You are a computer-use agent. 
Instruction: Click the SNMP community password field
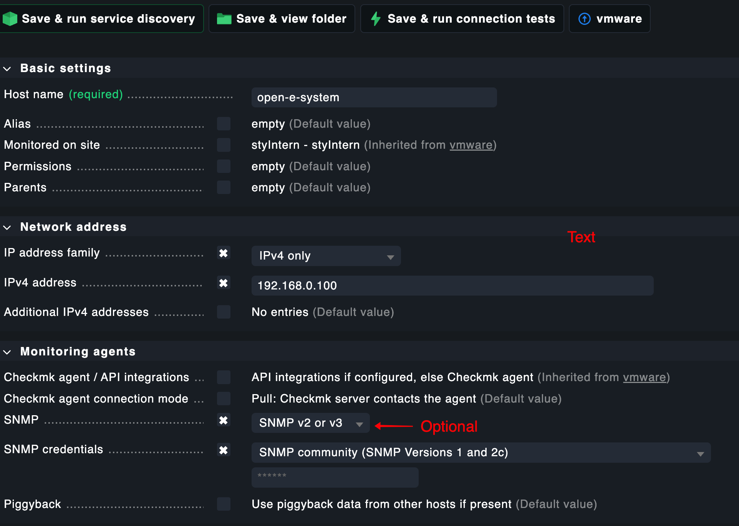coord(335,477)
